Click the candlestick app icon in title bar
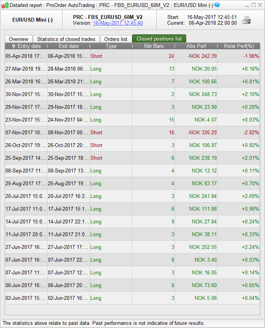This screenshot has height=328, width=265. click(5, 5)
